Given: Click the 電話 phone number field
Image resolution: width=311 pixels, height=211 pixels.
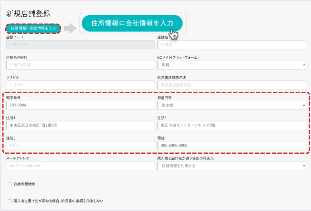Looking at the screenshot, I should point(231,145).
